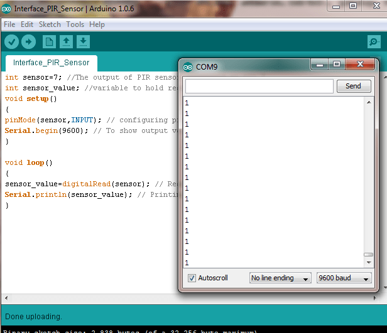Click the 'Serial.begin(9600);' line
The height and width of the screenshot is (333, 387).
pos(46,131)
